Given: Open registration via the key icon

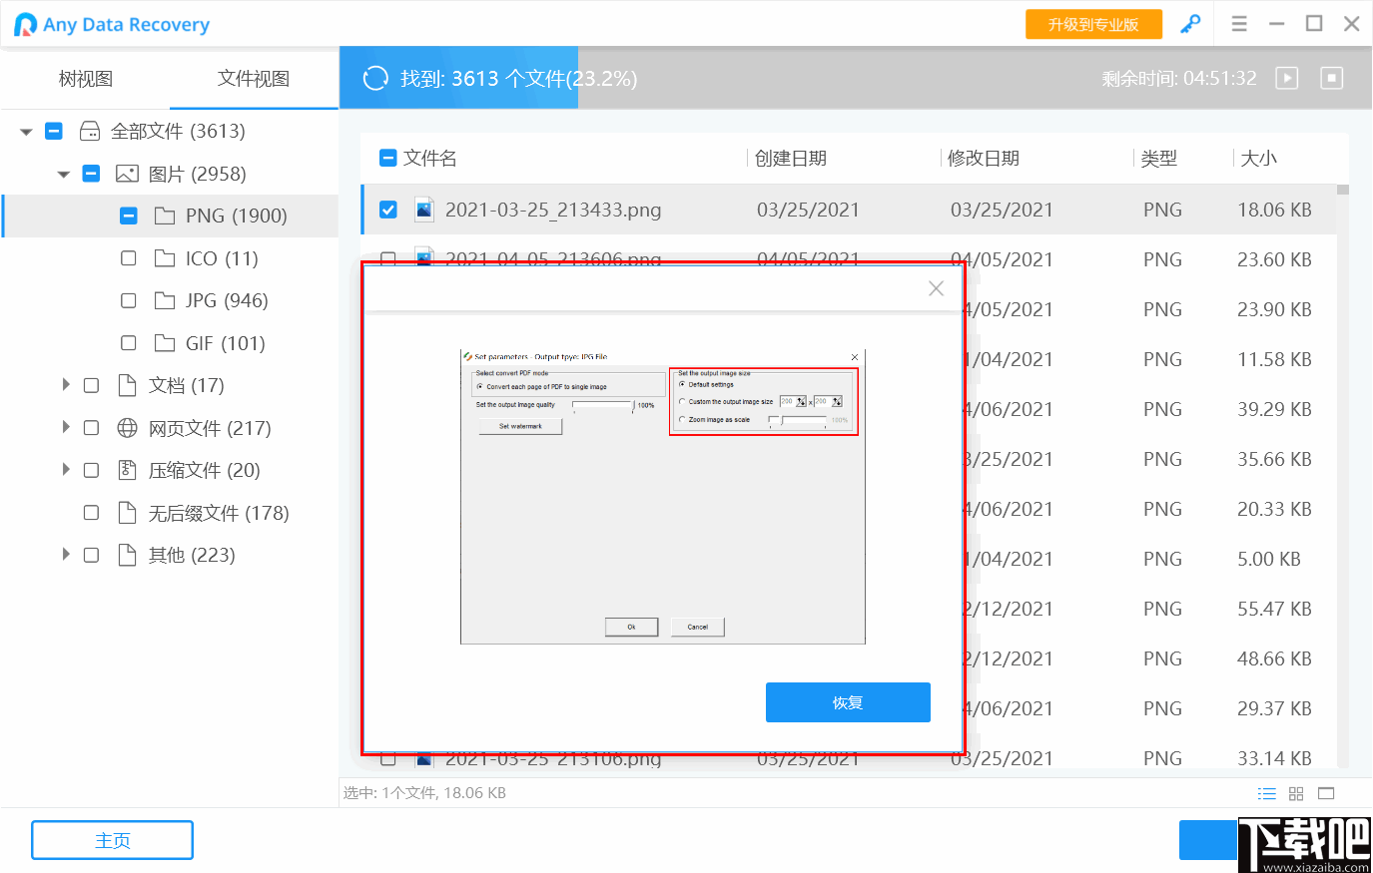Looking at the screenshot, I should 1190,24.
